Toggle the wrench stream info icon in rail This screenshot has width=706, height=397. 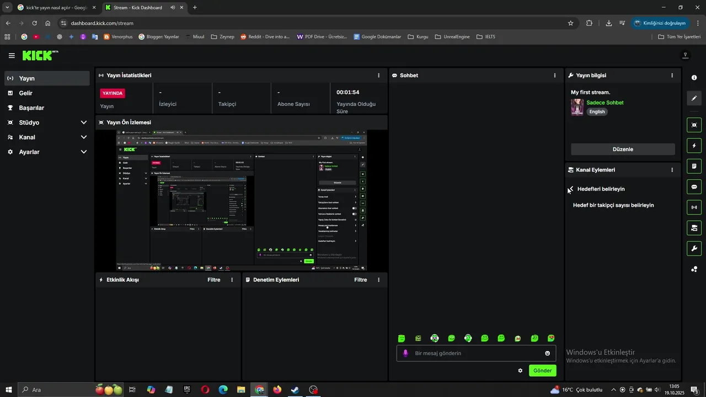pyautogui.click(x=694, y=248)
